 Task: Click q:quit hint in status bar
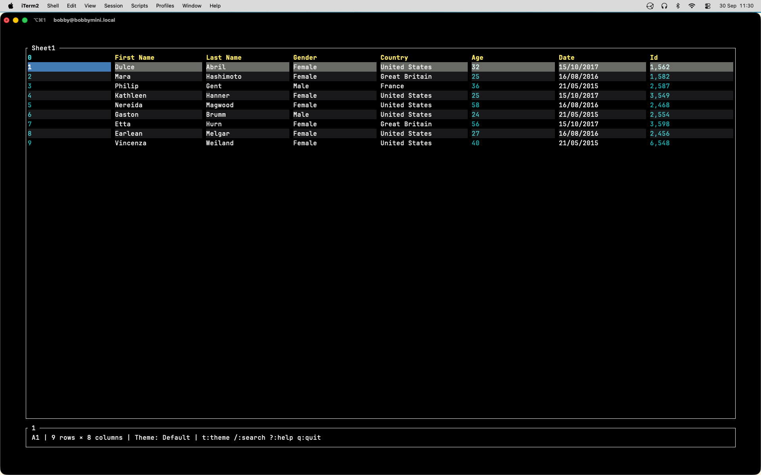coord(309,438)
